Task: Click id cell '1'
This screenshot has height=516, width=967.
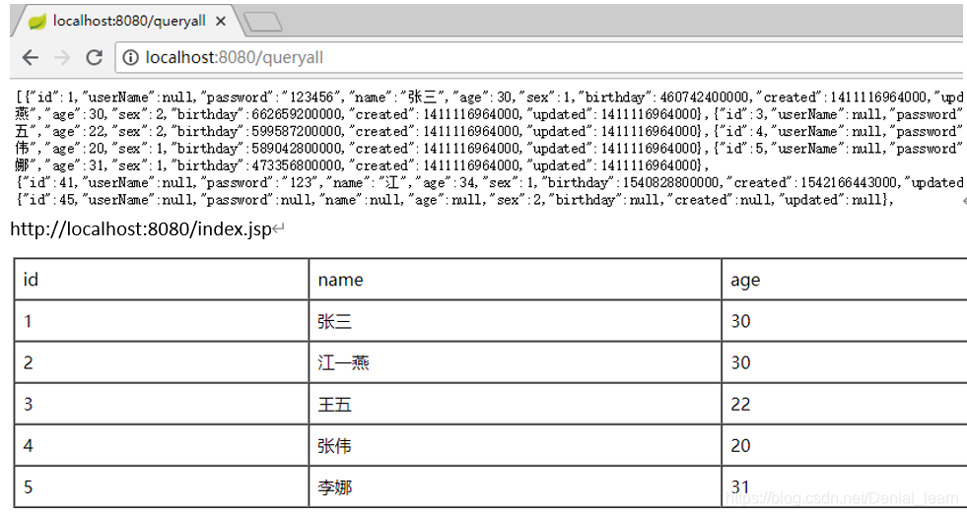Action: tap(162, 321)
